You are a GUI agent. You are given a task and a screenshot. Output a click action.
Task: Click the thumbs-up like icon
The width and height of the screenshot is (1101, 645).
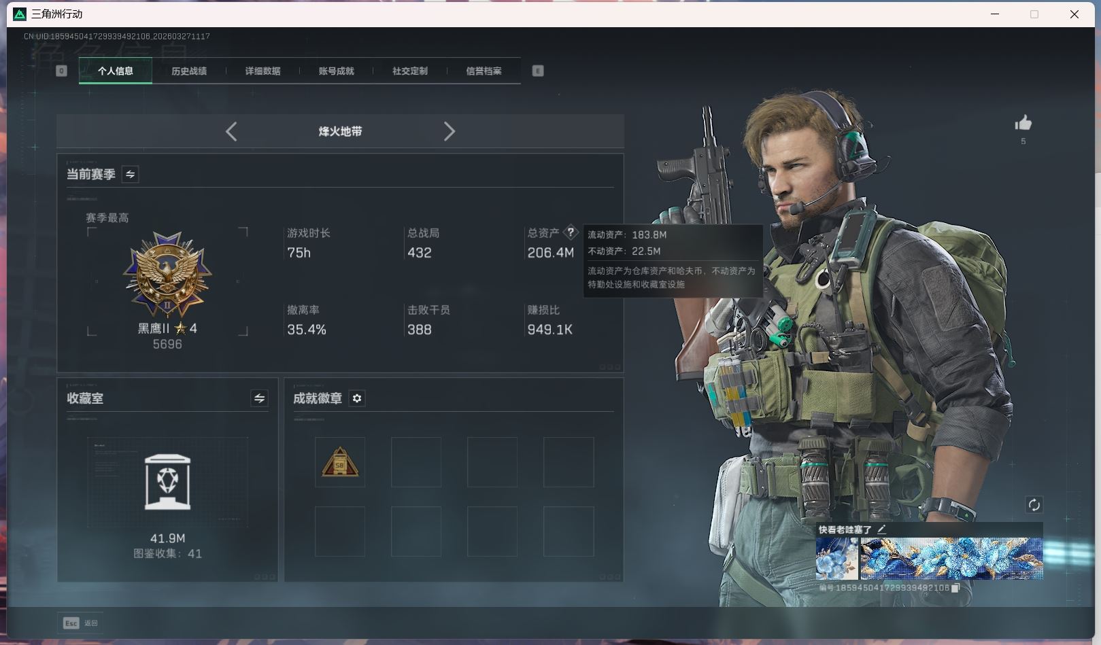point(1023,123)
